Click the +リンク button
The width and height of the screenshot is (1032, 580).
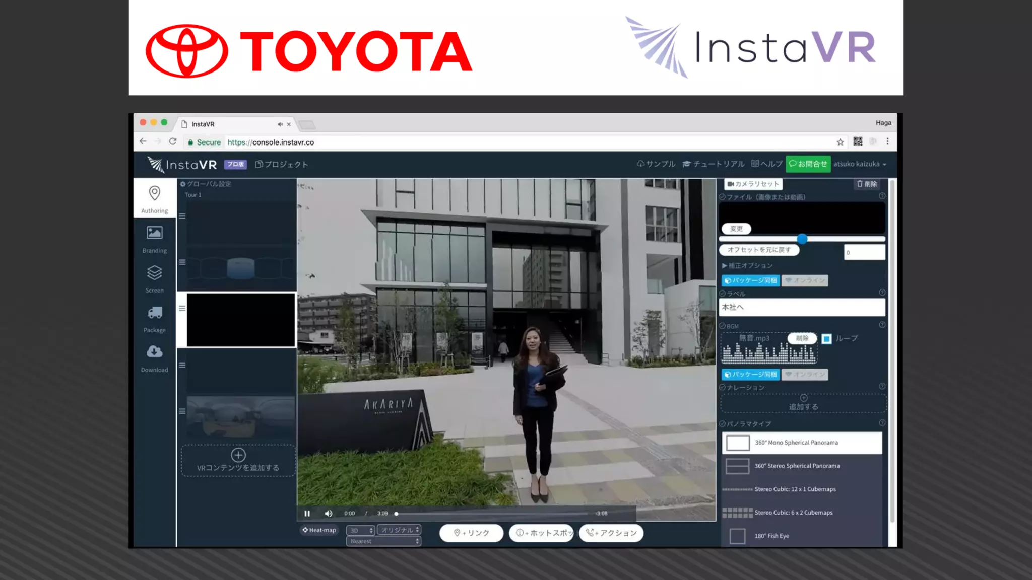coord(471,533)
